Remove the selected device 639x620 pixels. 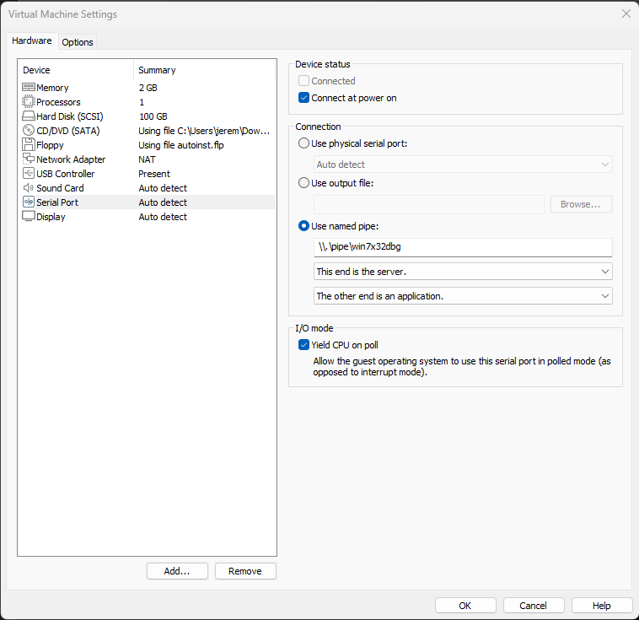click(x=245, y=571)
